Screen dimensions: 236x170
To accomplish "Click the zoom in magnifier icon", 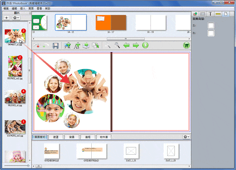I will pyautogui.click(x=117, y=46).
